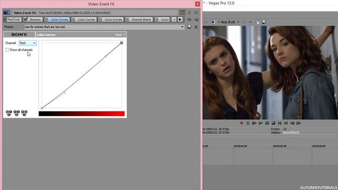The image size is (338, 190).
Task: Stop the preview playback
Action: pos(274,123)
